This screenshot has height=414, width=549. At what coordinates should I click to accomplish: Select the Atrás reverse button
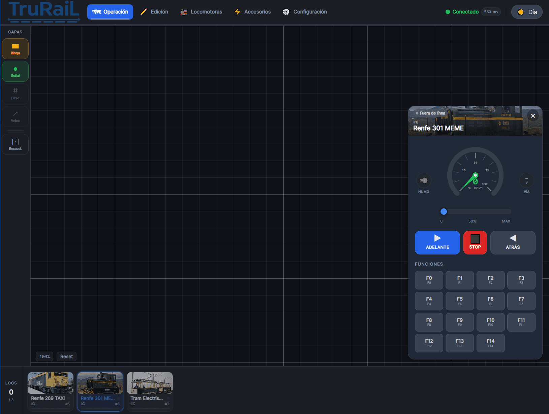point(513,242)
